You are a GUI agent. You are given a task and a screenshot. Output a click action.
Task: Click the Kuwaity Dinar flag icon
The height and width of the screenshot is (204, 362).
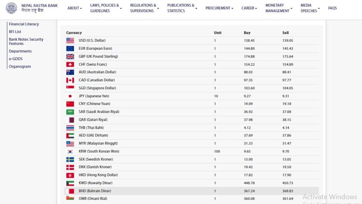tap(70, 183)
